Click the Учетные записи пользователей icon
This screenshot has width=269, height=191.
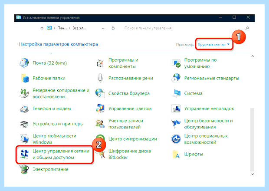(x=100, y=124)
